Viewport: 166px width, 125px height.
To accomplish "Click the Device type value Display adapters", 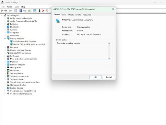I will 84,27.
